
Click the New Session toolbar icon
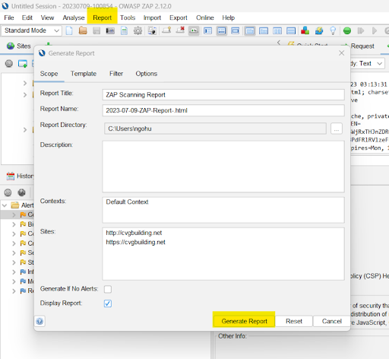click(69, 31)
